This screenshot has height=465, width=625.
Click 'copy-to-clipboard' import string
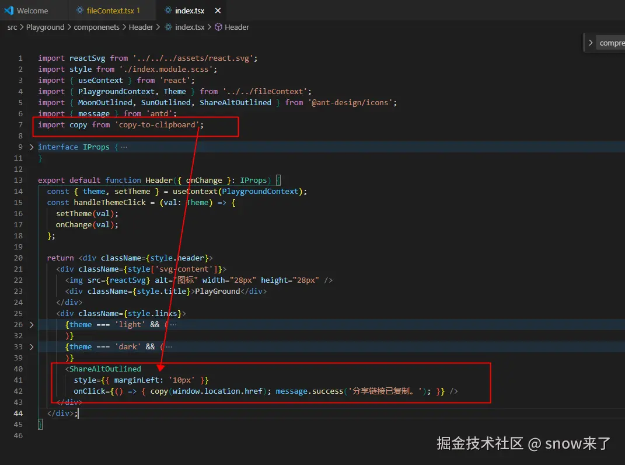(x=157, y=124)
